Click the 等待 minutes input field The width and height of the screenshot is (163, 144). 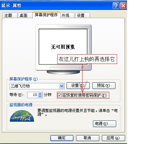33,95
